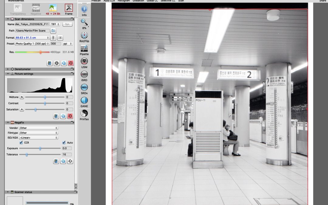Click the Opt. button beside TIFF

click(x=67, y=24)
